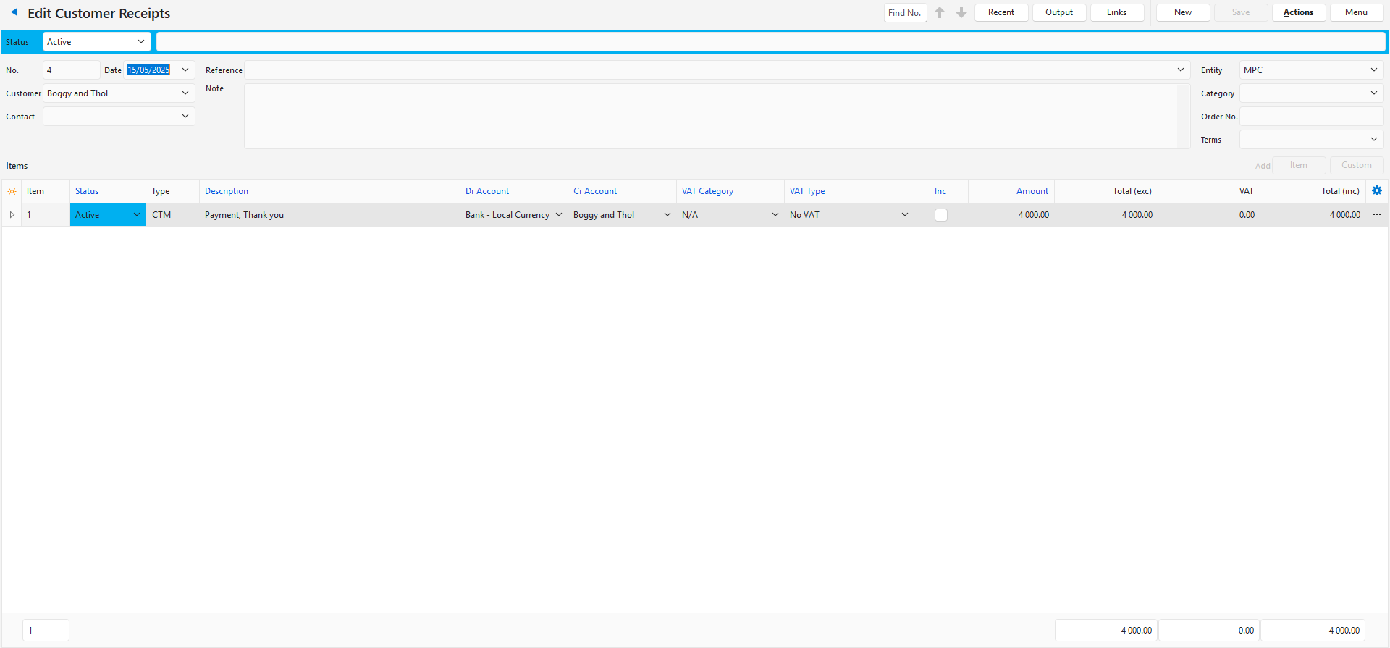Go to previous record with up arrow
The image size is (1390, 648).
[x=940, y=12]
